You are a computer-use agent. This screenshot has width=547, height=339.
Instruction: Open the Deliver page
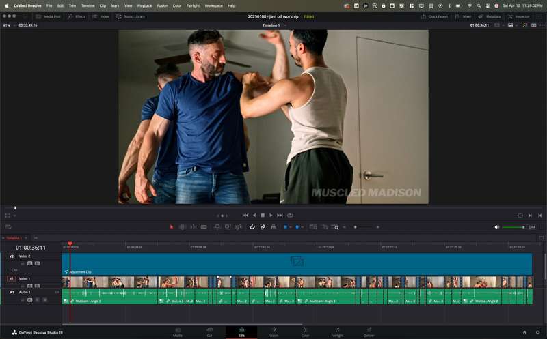[369, 331]
